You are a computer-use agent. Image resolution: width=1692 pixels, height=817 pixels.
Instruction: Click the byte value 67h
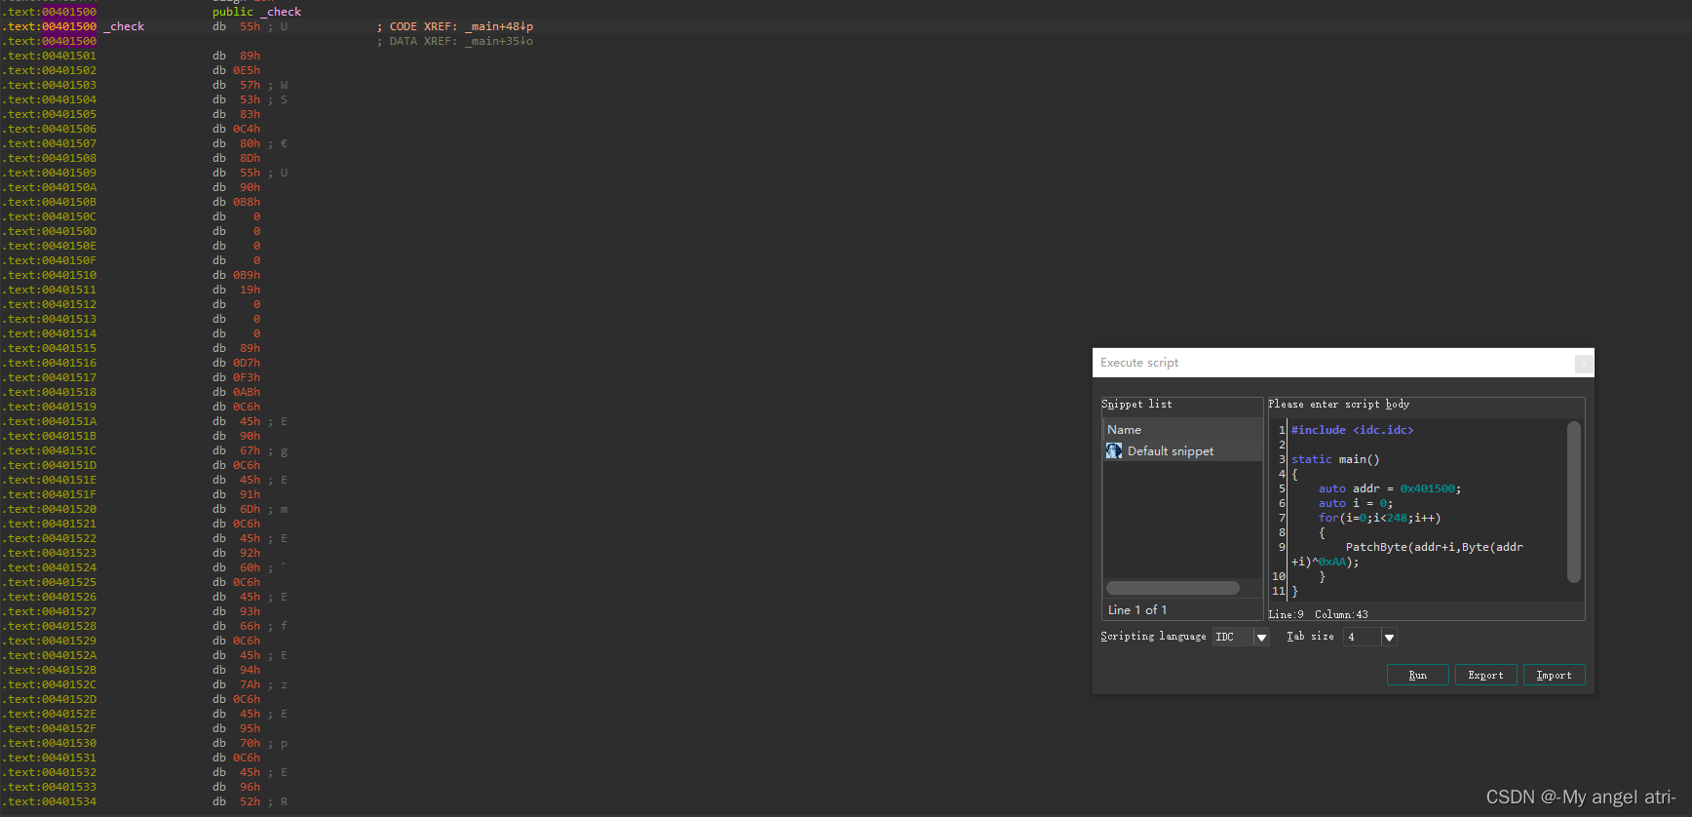[250, 450]
